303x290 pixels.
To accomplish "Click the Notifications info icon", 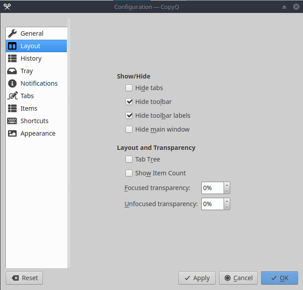I will tap(12, 83).
